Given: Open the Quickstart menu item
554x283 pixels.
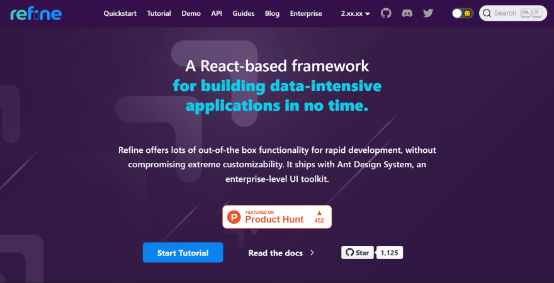Looking at the screenshot, I should click(120, 13).
